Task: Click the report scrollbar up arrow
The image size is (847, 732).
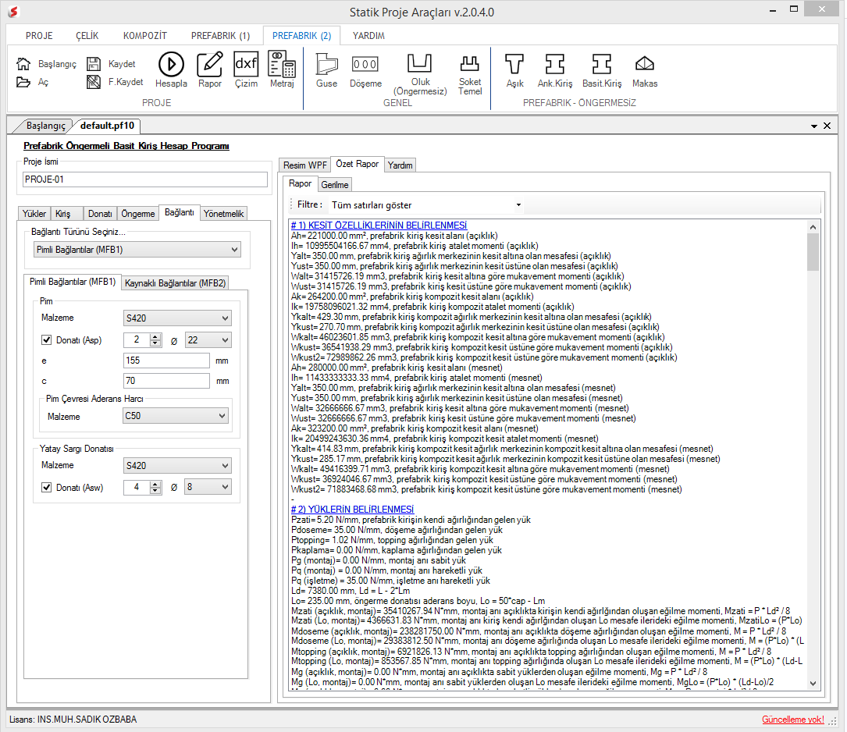Action: click(x=813, y=227)
